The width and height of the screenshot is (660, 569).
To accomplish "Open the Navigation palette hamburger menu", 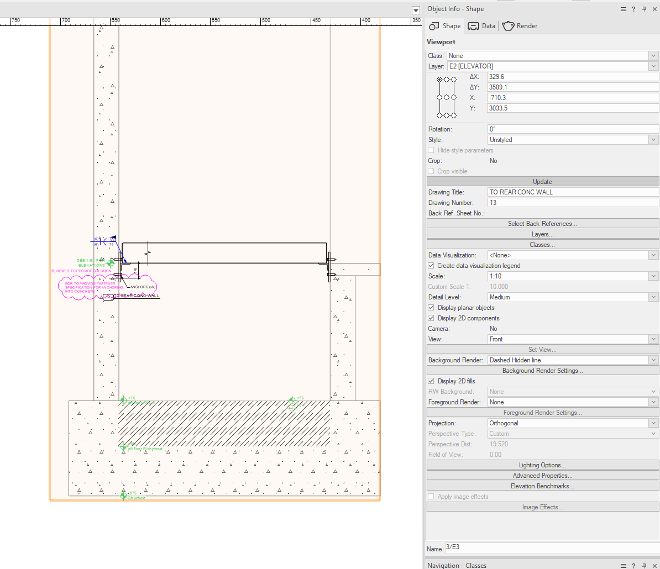I will coord(624,566).
